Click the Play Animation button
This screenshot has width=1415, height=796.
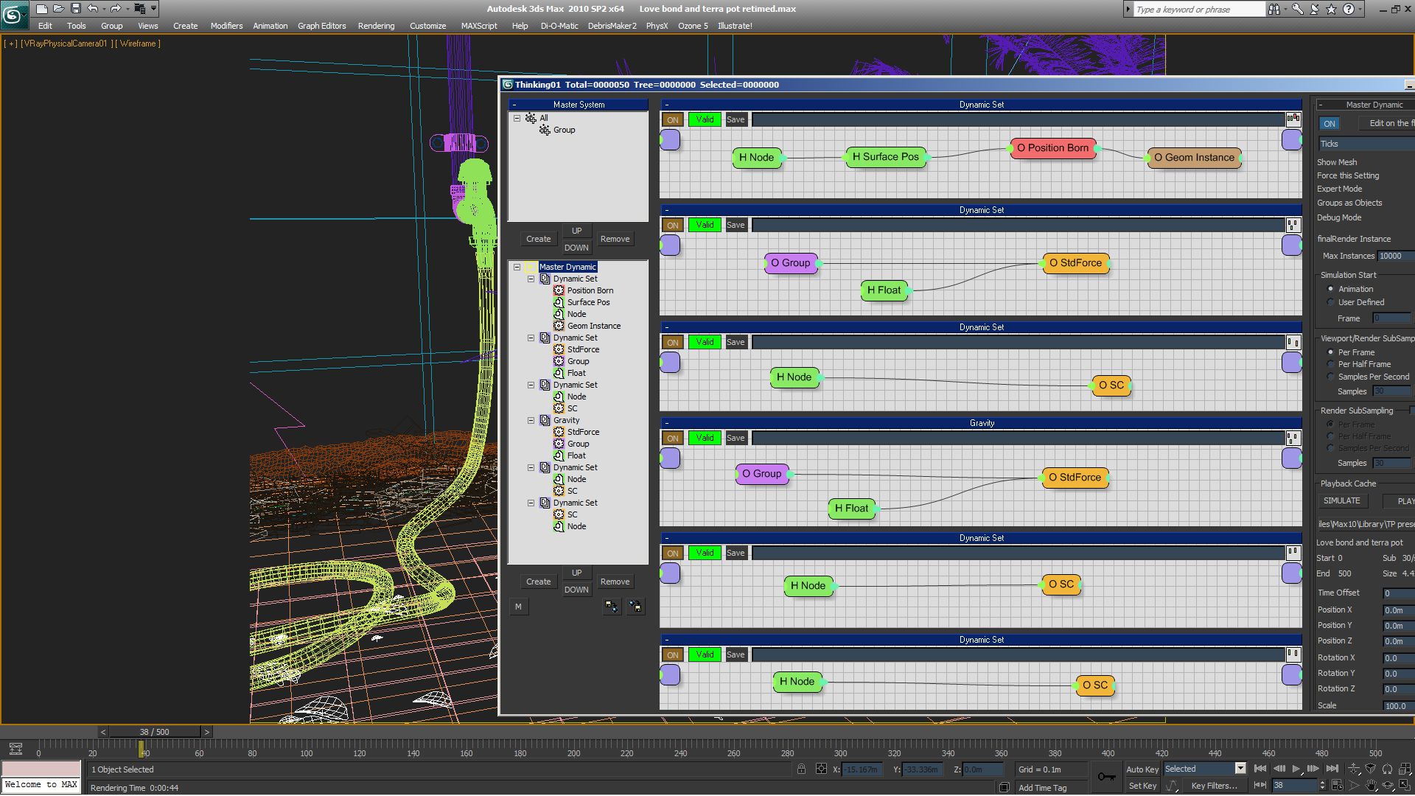coord(1296,769)
